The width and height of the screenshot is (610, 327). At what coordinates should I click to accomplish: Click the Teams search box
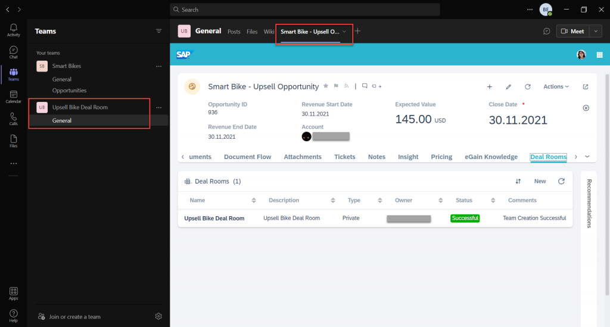pos(305,10)
